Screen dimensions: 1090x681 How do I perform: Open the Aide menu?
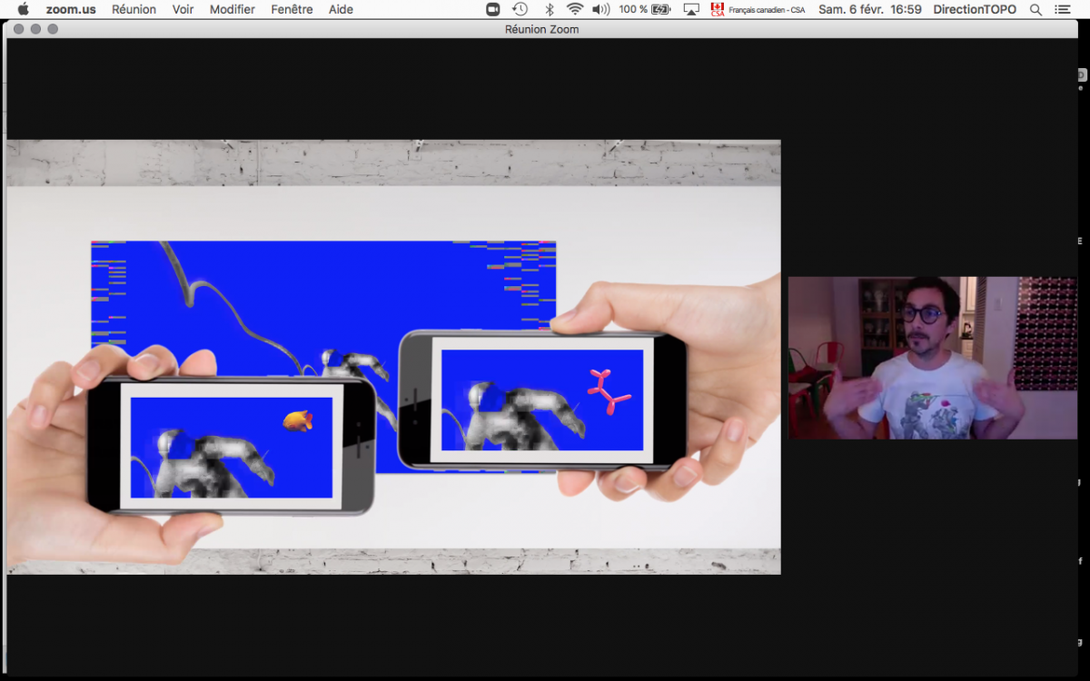pos(341,9)
